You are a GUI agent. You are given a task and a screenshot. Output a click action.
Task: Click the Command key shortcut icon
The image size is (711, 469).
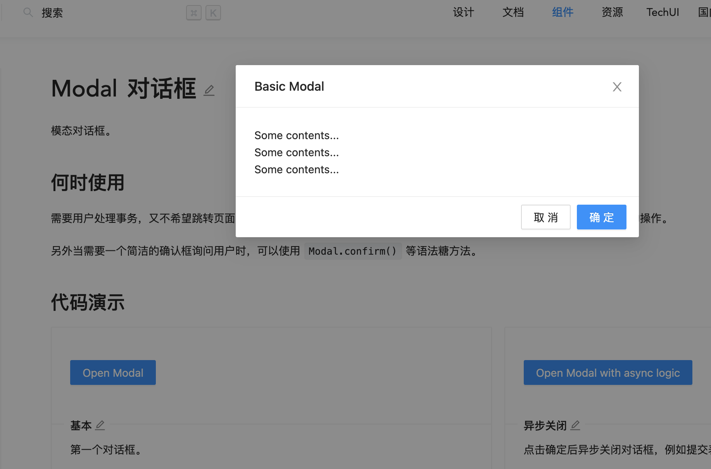pyautogui.click(x=194, y=12)
